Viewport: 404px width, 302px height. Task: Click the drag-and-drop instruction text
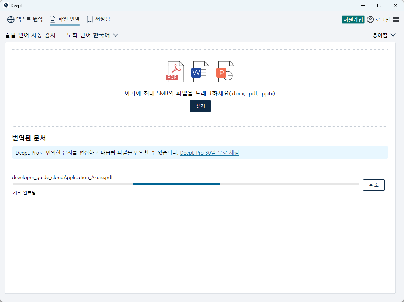[x=200, y=94]
